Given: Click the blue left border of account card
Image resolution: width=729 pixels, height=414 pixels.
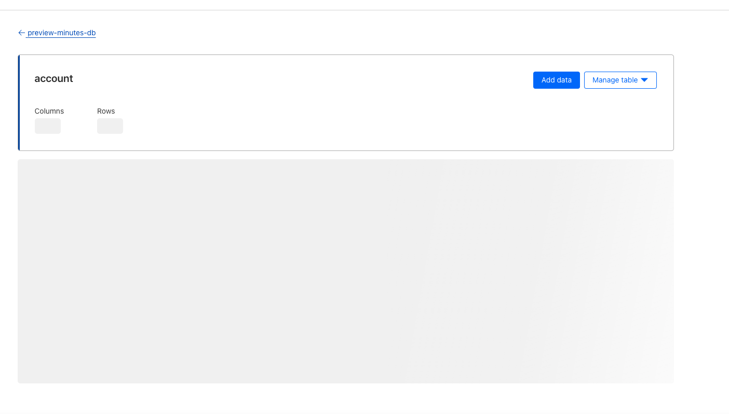Looking at the screenshot, I should point(19,103).
